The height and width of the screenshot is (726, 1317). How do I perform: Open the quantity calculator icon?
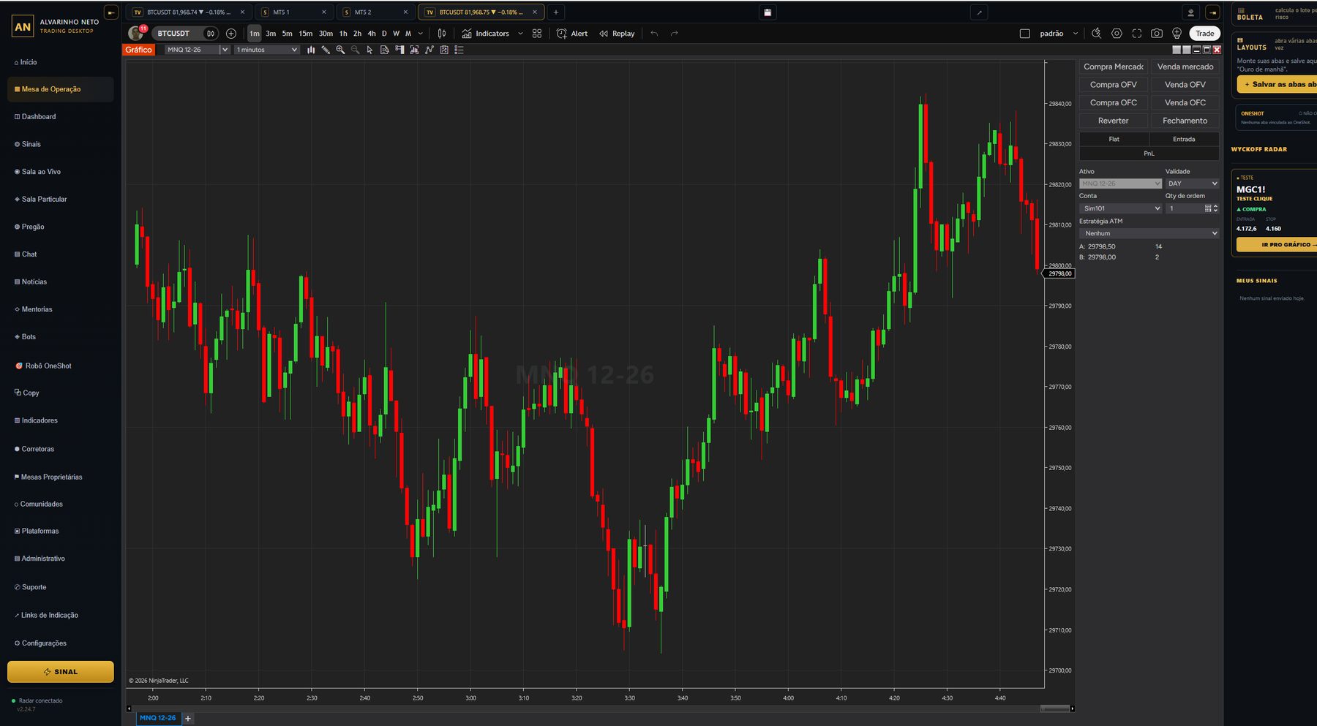point(1207,208)
